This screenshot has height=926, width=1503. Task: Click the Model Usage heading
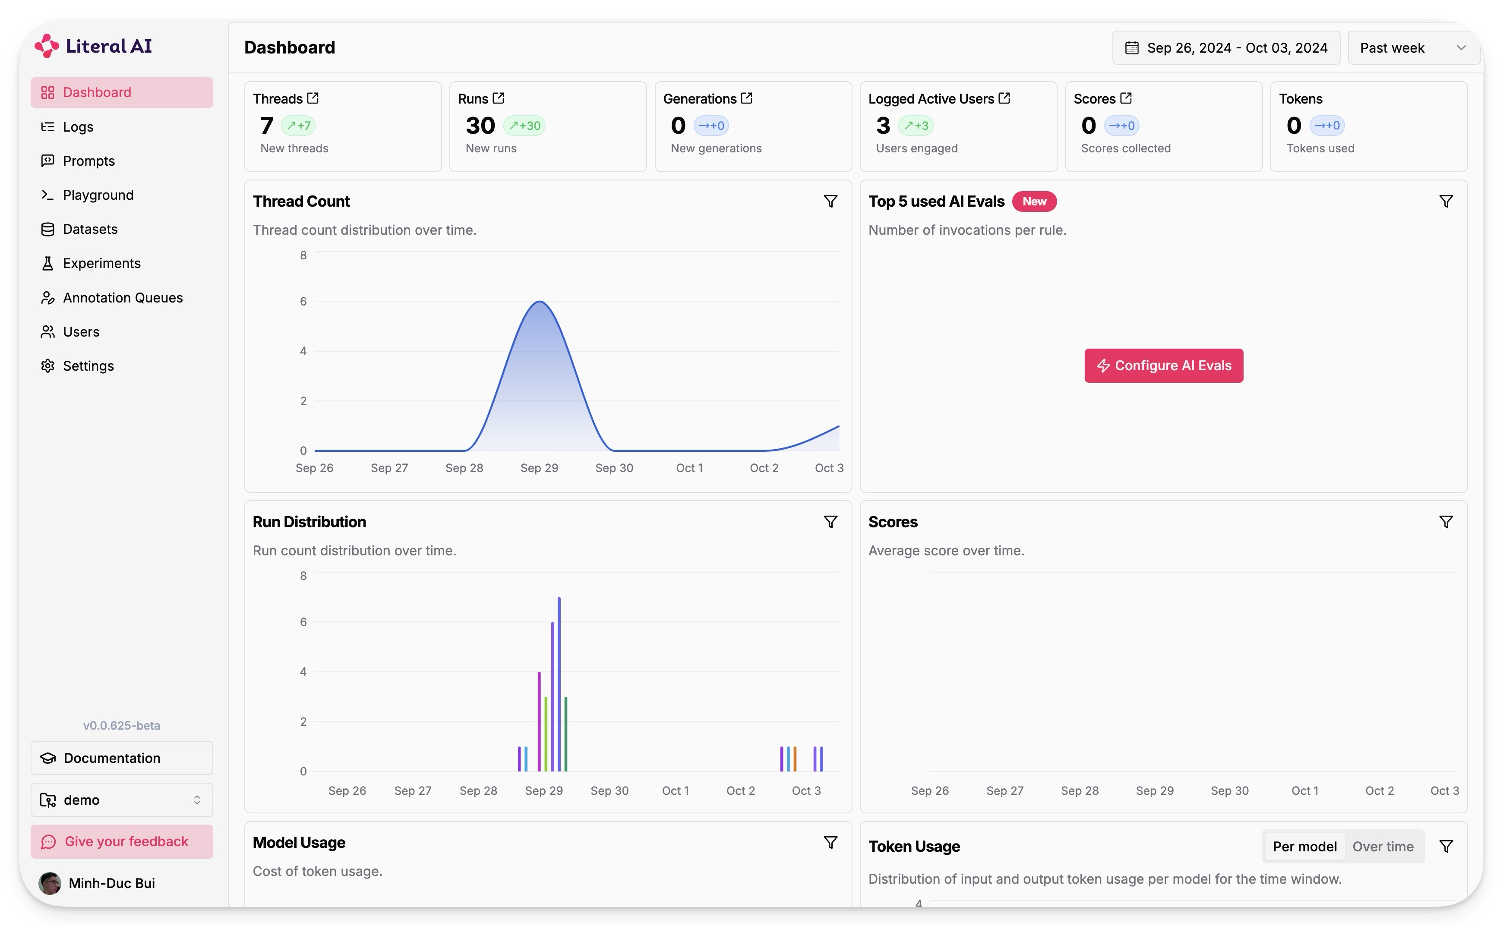coord(299,843)
